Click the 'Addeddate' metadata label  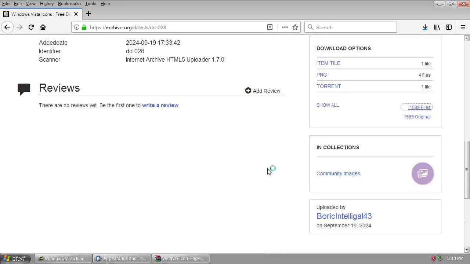pyautogui.click(x=53, y=43)
